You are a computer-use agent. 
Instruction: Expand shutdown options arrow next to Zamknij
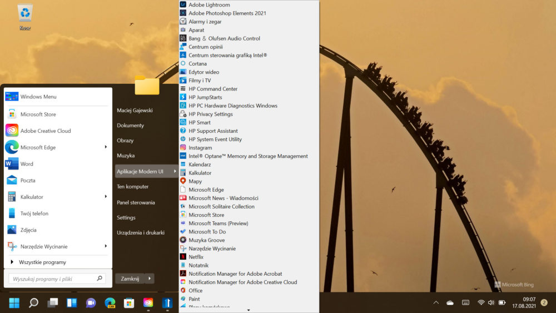point(150,279)
